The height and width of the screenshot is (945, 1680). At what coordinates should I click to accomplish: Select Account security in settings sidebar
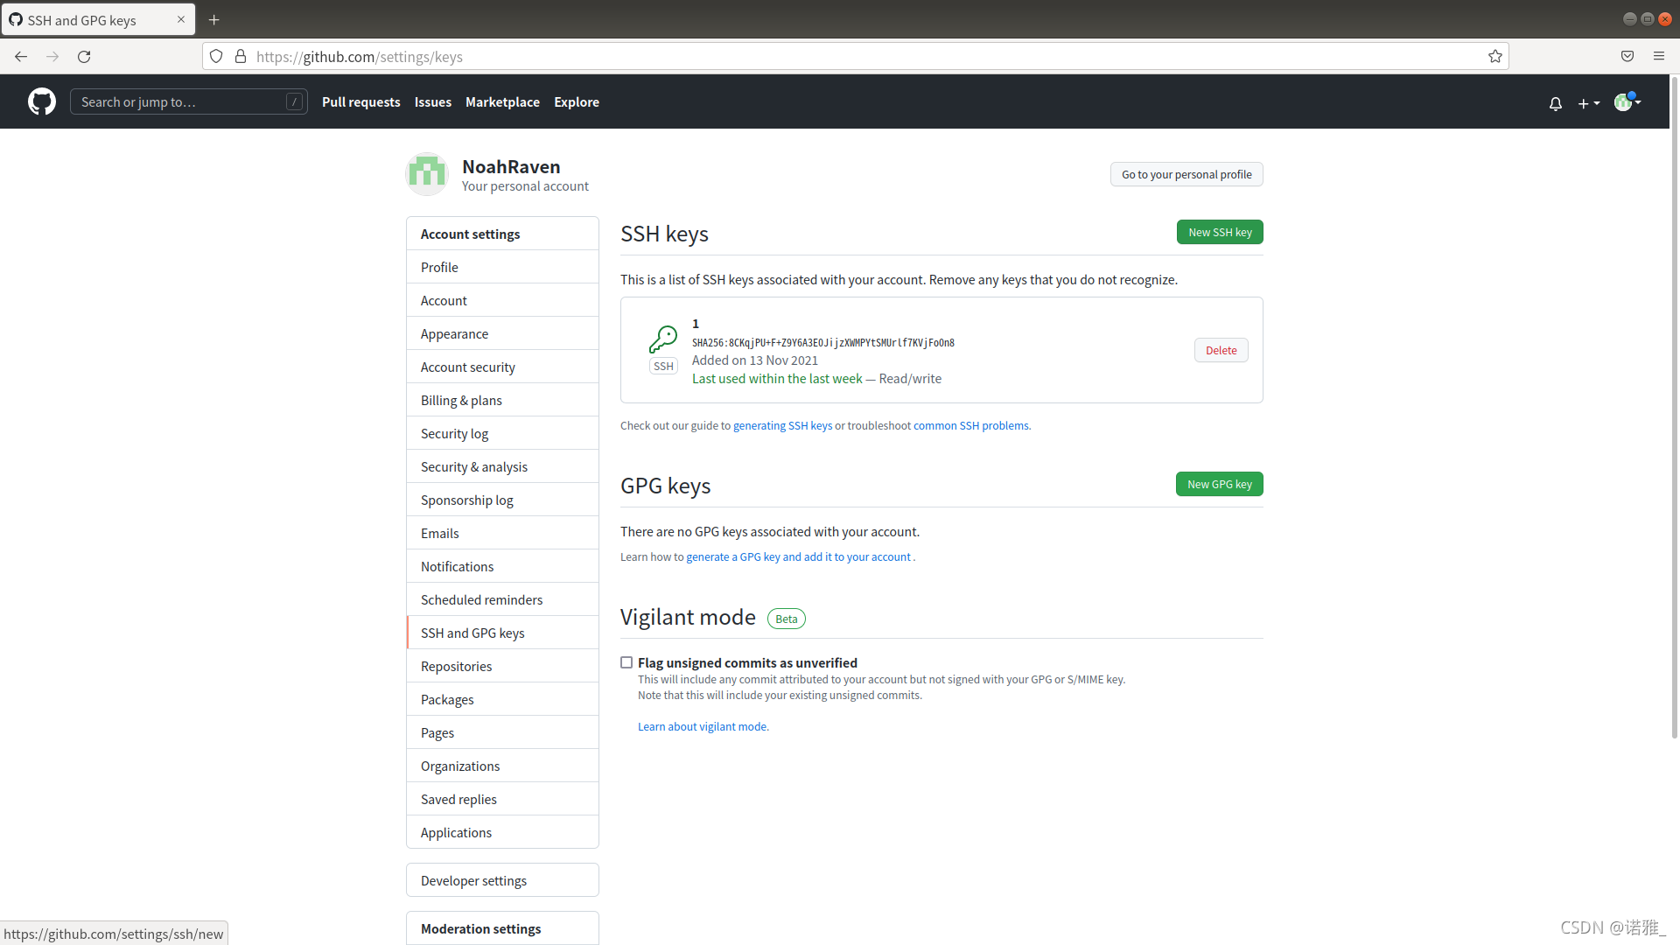click(467, 367)
